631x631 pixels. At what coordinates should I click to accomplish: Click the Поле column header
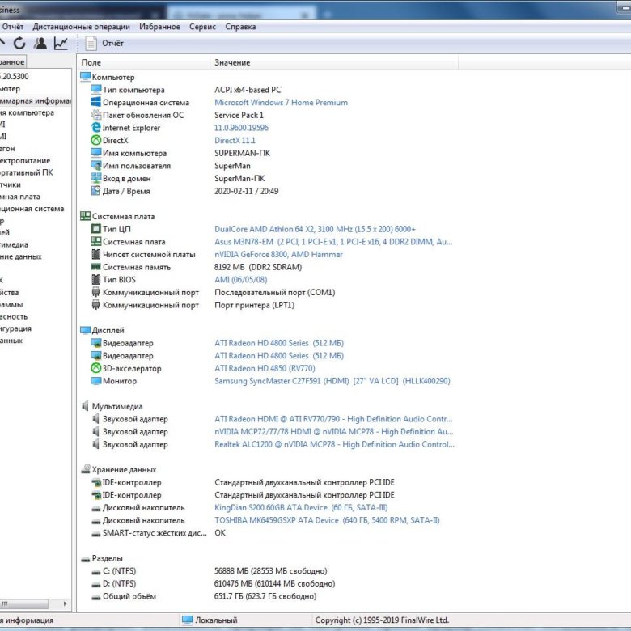[91, 62]
